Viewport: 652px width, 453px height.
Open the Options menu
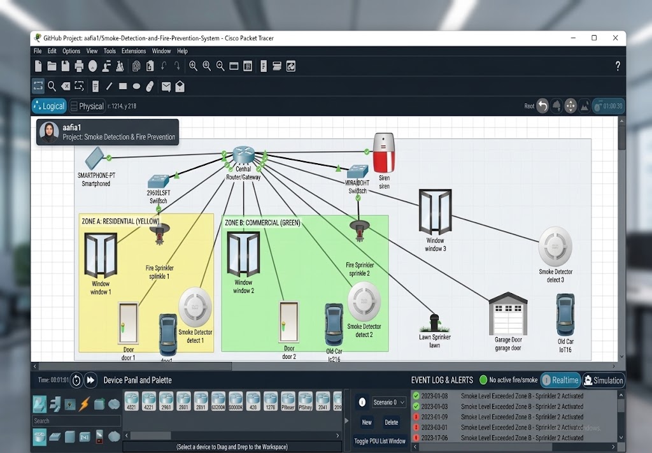pos(71,51)
